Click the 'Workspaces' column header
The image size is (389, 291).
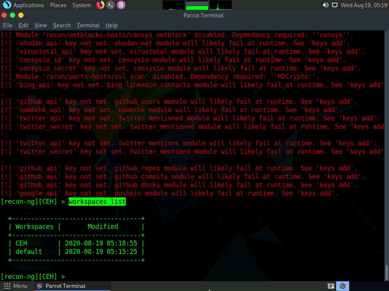click(x=35, y=227)
